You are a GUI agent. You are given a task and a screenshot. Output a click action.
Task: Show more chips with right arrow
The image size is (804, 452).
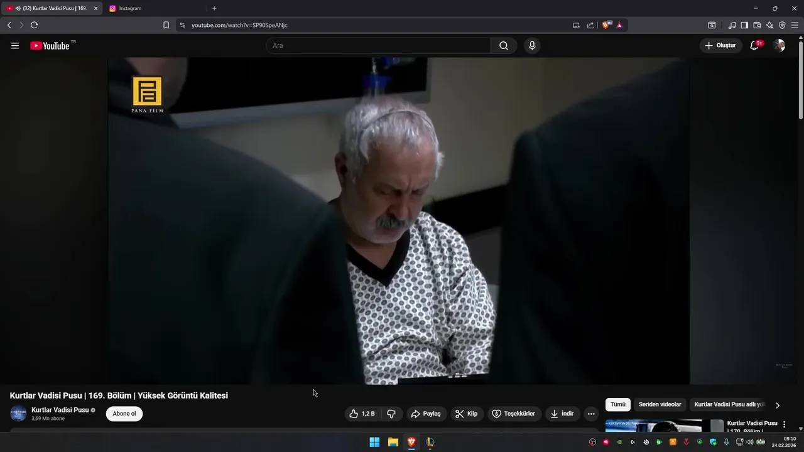pos(778,405)
